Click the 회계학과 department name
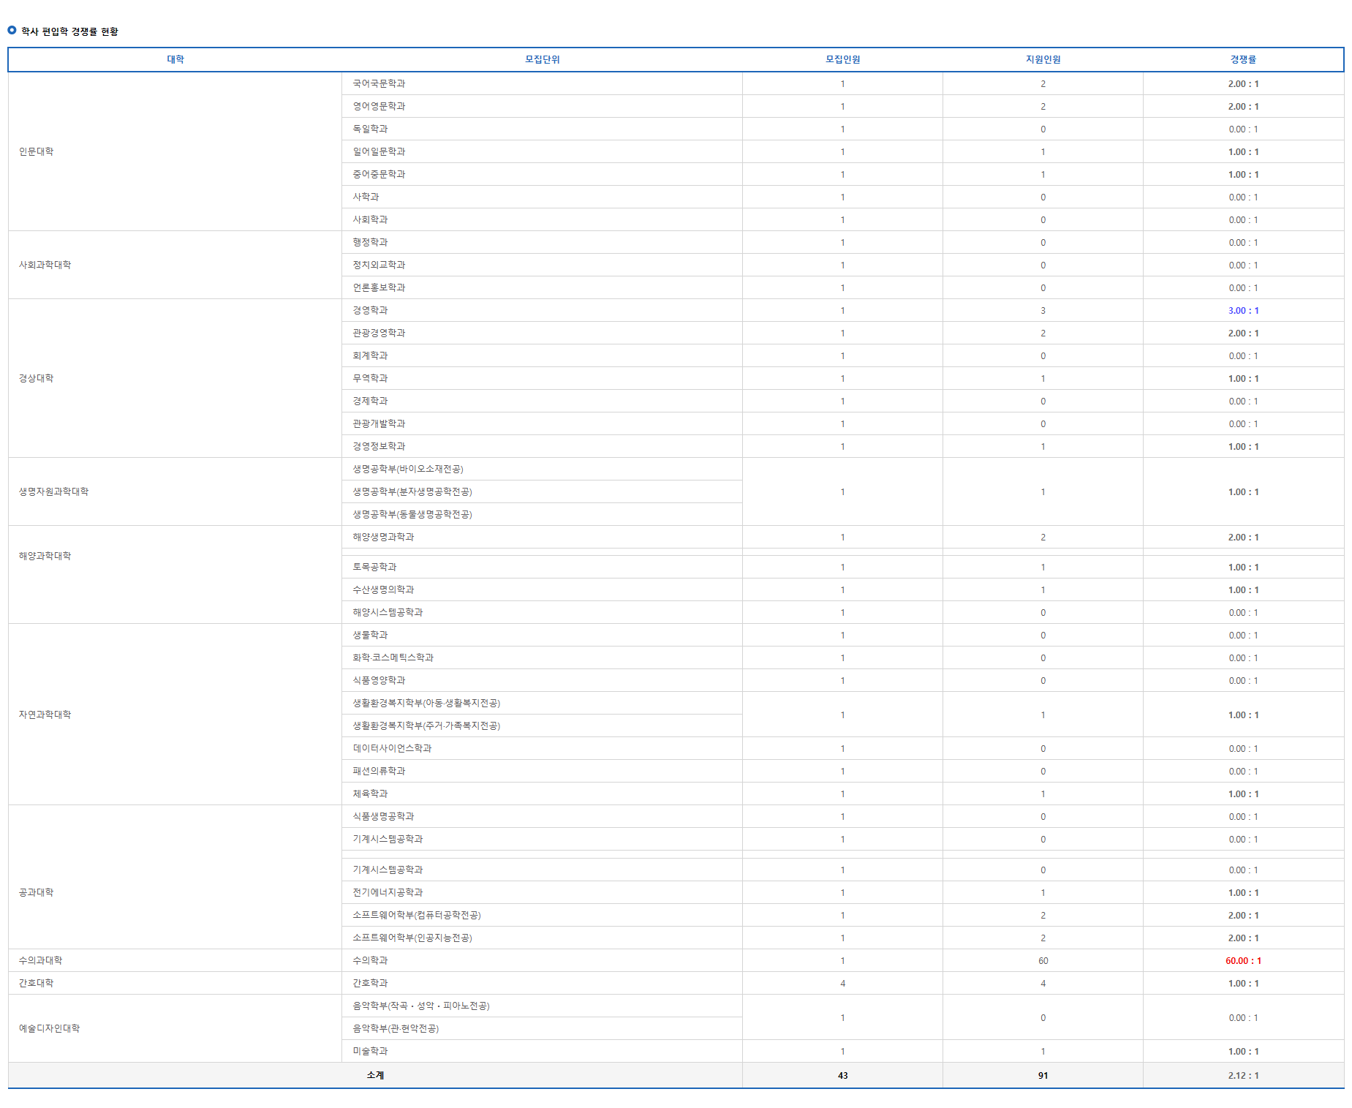This screenshot has height=1108, width=1352. (x=370, y=355)
